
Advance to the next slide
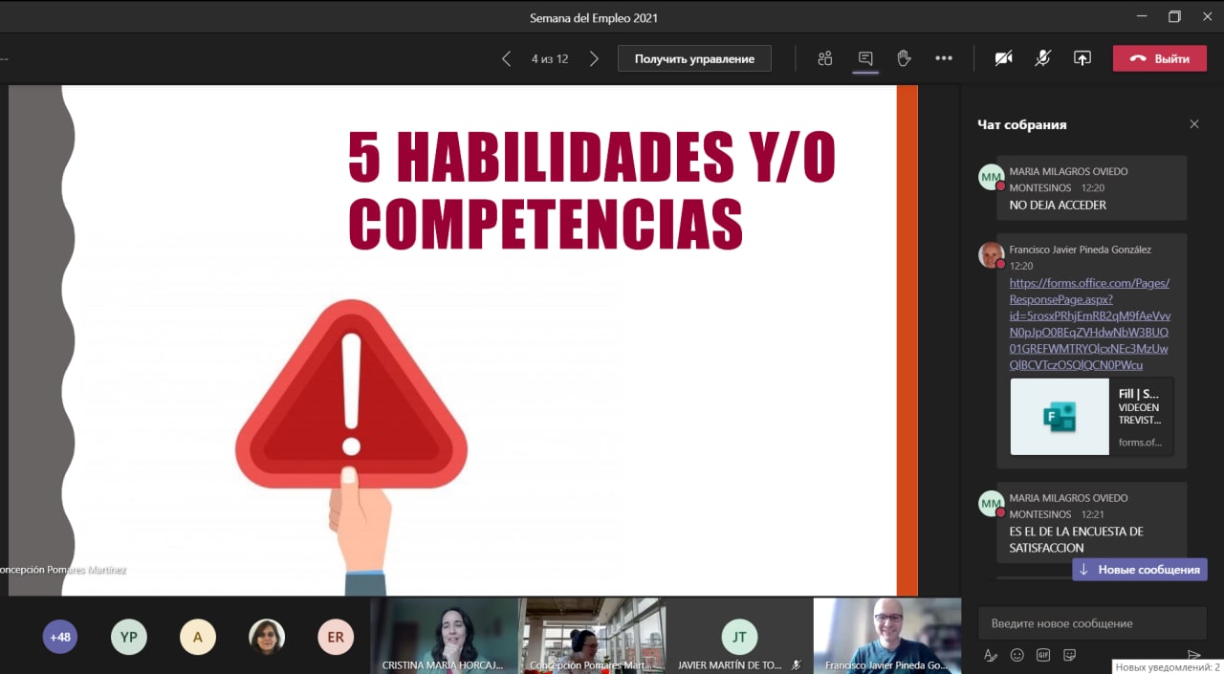594,58
